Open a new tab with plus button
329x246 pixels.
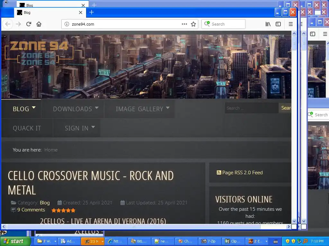tap(92, 12)
